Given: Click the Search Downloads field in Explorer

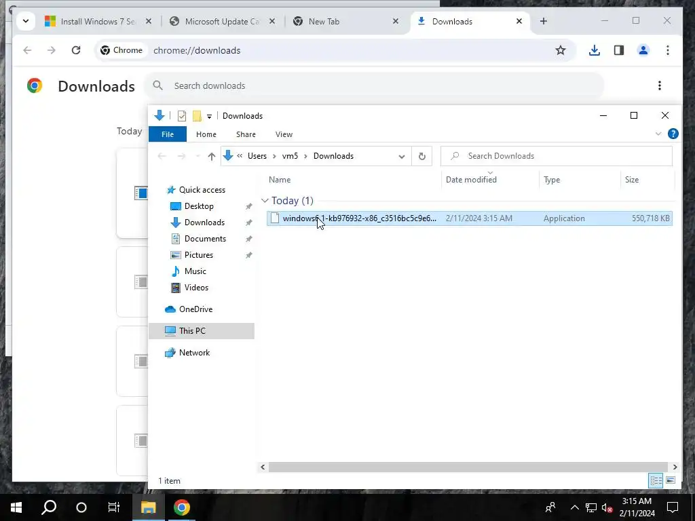Looking at the screenshot, I should tap(557, 156).
